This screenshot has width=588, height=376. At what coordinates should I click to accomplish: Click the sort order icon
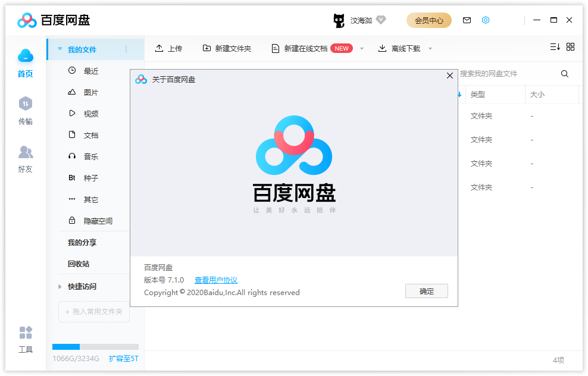point(555,47)
